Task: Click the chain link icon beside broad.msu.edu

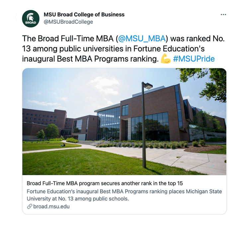Action: tap(29, 206)
